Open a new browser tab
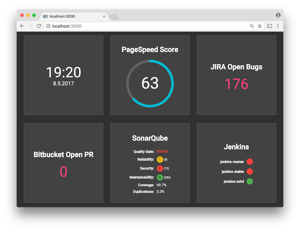The image size is (300, 231). pyautogui.click(x=114, y=16)
